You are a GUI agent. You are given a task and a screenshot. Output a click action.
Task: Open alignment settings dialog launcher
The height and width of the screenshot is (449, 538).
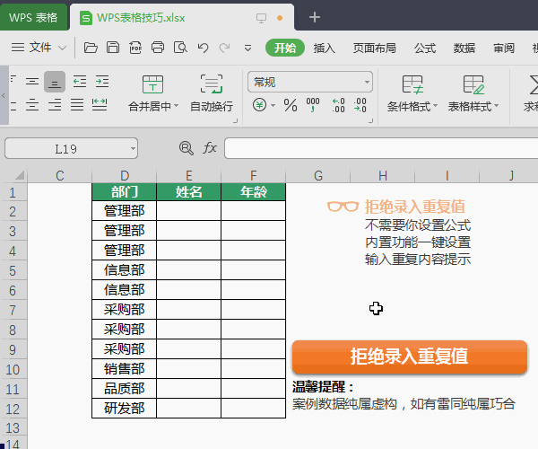[x=235, y=120]
